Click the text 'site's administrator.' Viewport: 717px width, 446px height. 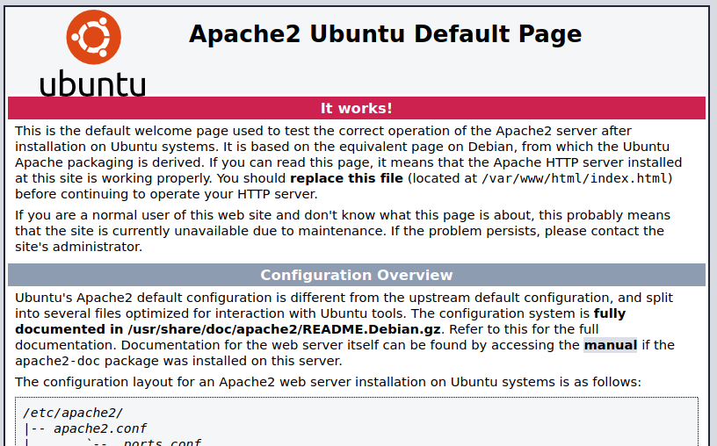click(78, 247)
